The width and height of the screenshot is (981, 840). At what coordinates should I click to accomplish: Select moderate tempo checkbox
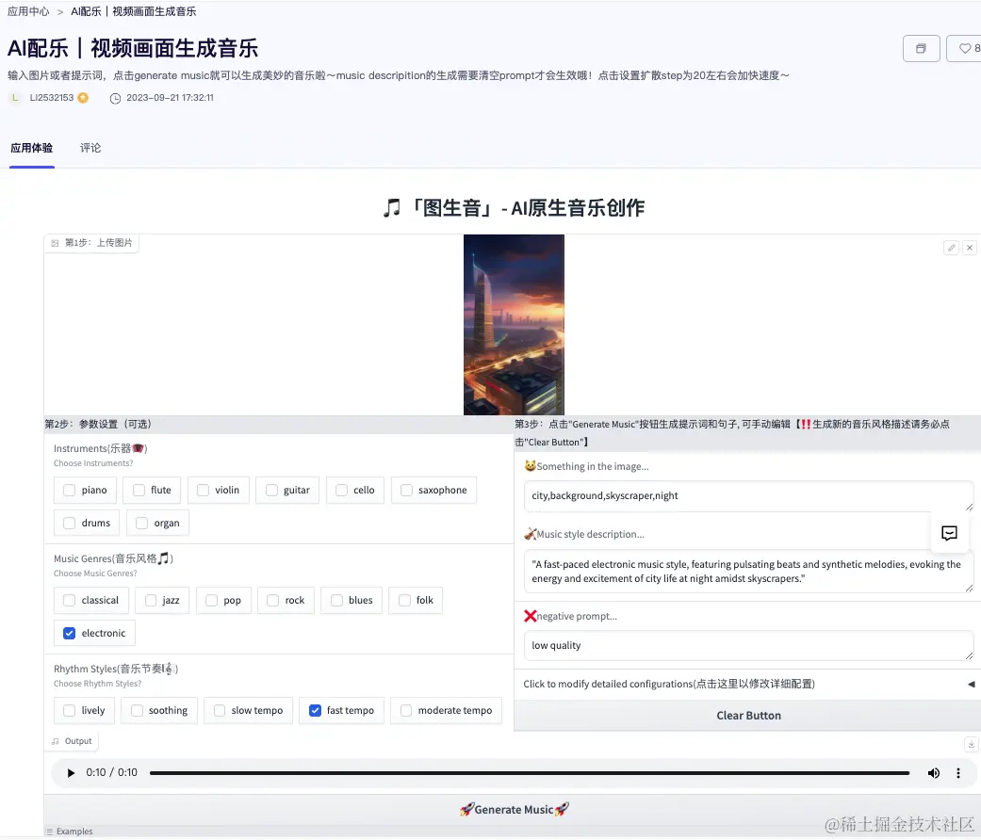(406, 711)
